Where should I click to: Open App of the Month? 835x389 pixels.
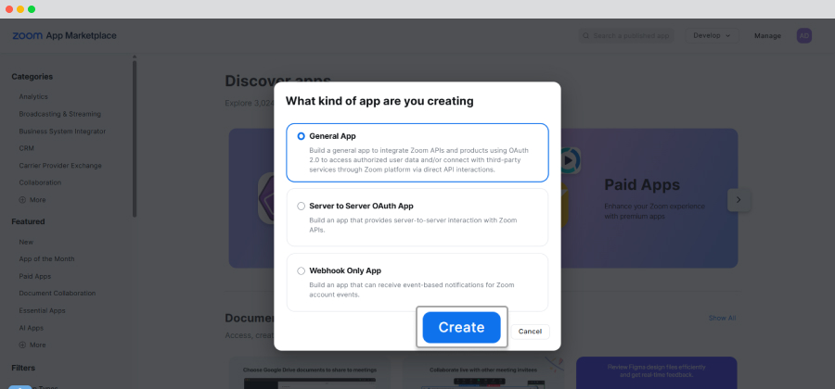coord(47,258)
